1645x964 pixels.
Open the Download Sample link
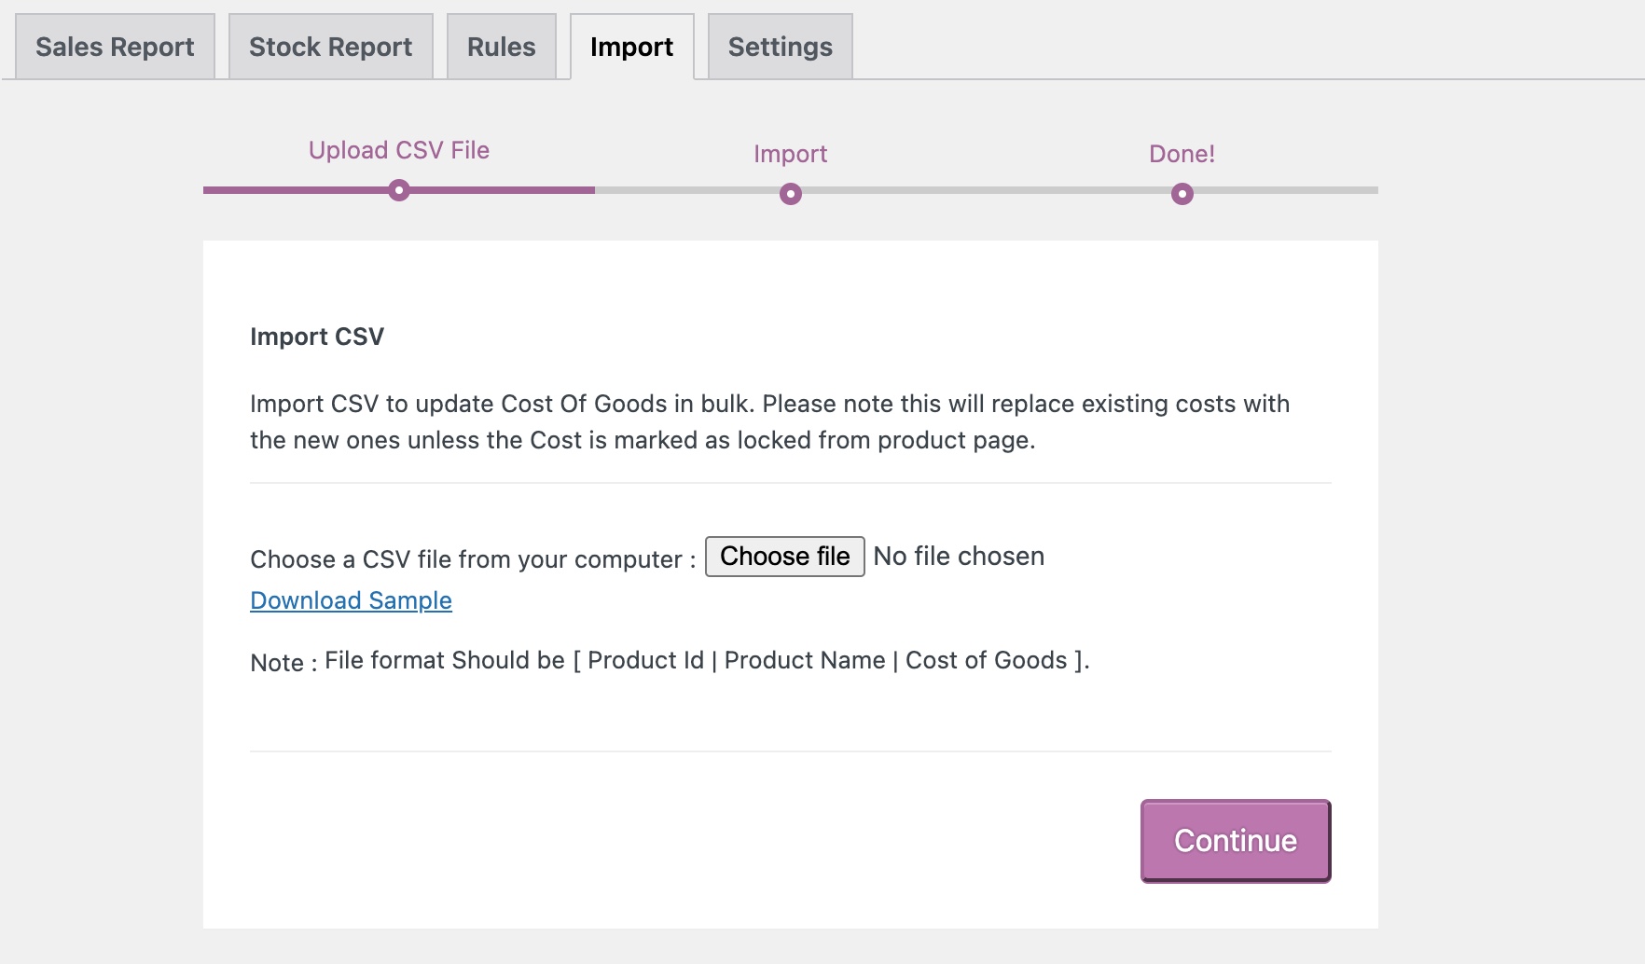pyautogui.click(x=350, y=600)
